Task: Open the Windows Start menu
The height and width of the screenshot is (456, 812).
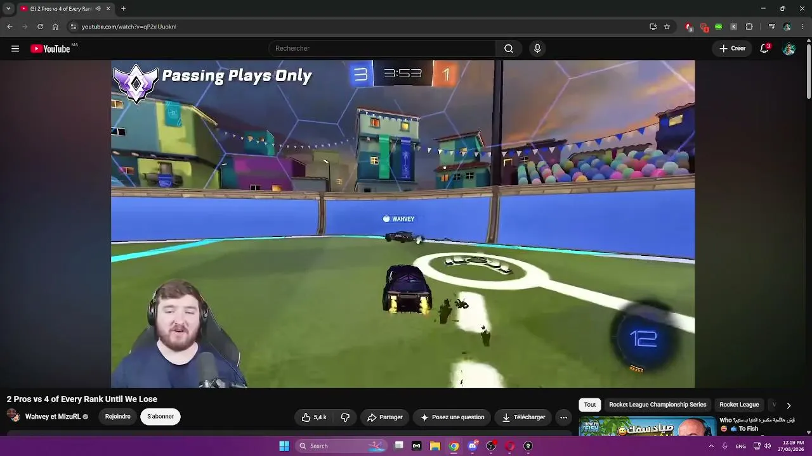Action: [x=284, y=446]
